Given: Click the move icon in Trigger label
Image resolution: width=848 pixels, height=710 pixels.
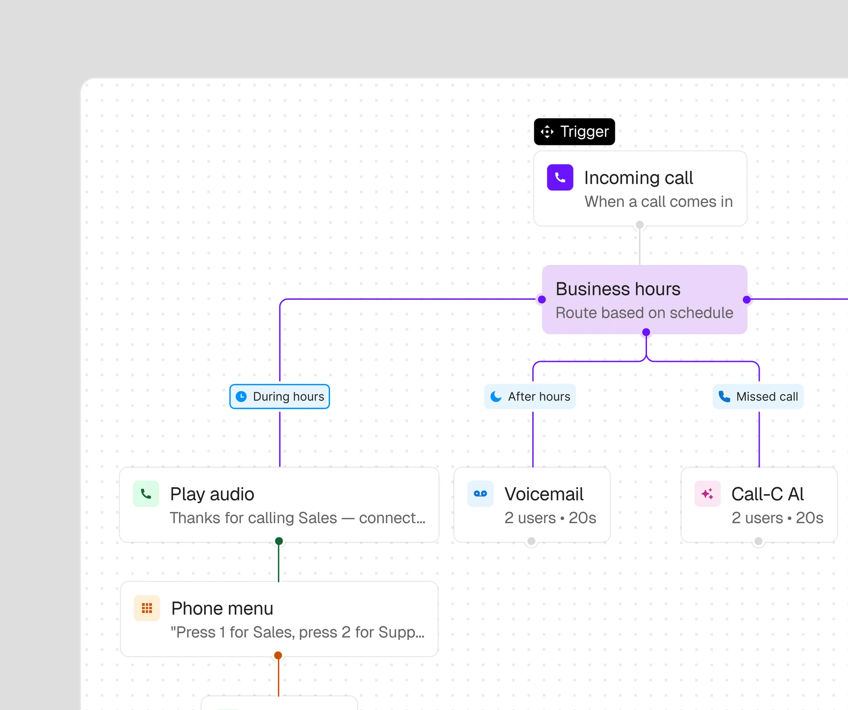Looking at the screenshot, I should (547, 132).
